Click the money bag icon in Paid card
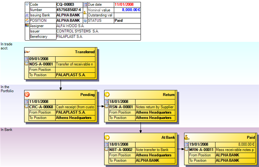The width and height of the screenshot is (259, 167). tap(187, 137)
